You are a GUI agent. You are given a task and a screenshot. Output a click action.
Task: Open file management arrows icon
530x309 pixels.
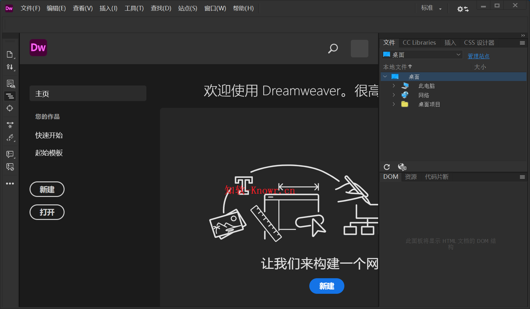click(10, 67)
